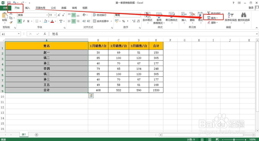Toggle Bold formatting

(x=19, y=21)
